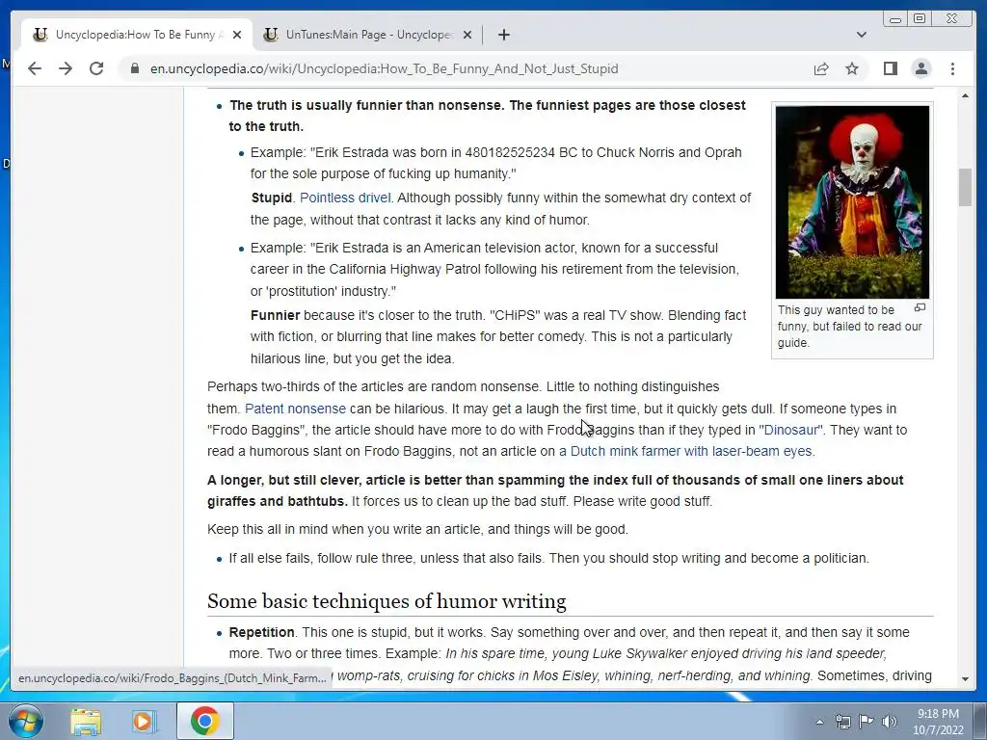Click the 'Some basic techniques of humor writing' heading
This screenshot has width=987, height=740.
click(x=387, y=601)
